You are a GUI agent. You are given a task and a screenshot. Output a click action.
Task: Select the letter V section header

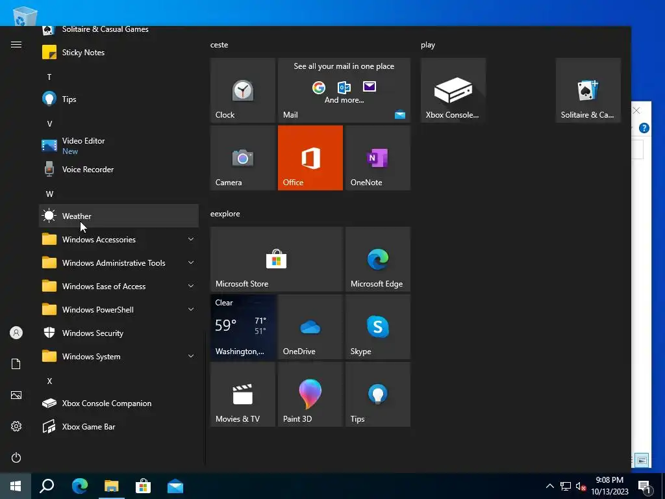pyautogui.click(x=49, y=124)
